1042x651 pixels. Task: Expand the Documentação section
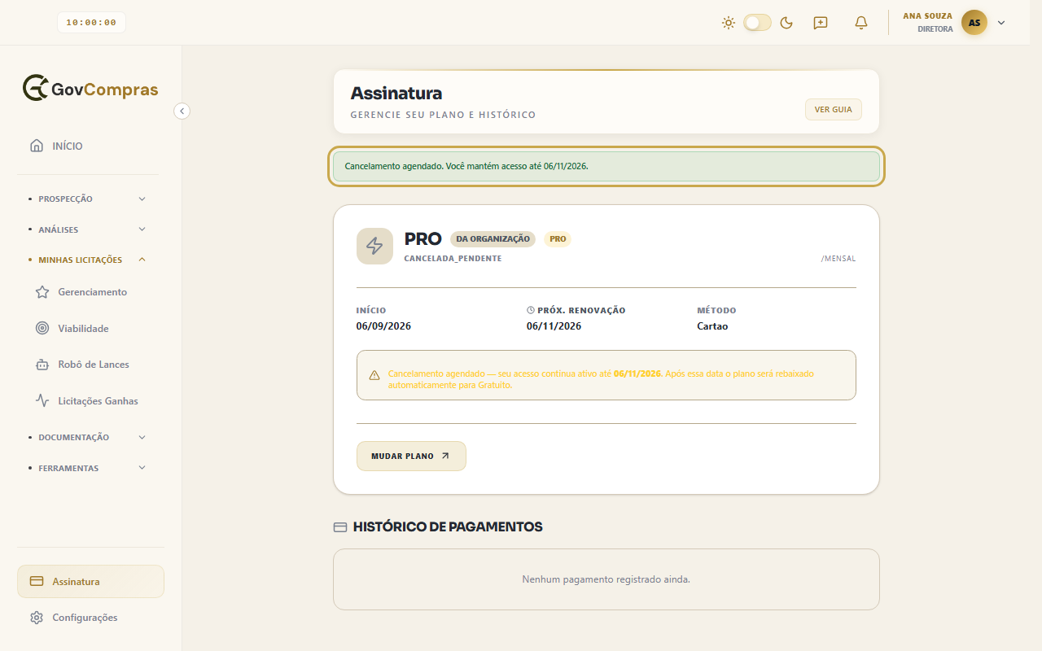[x=87, y=437]
